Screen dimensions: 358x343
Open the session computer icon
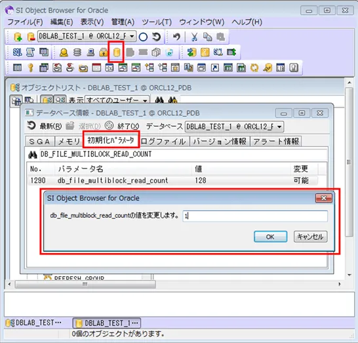[x=90, y=52]
